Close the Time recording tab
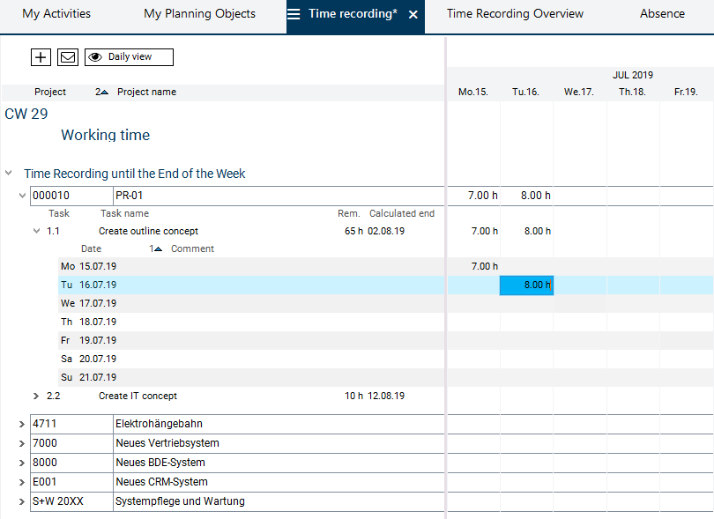The image size is (714, 519). click(x=413, y=15)
